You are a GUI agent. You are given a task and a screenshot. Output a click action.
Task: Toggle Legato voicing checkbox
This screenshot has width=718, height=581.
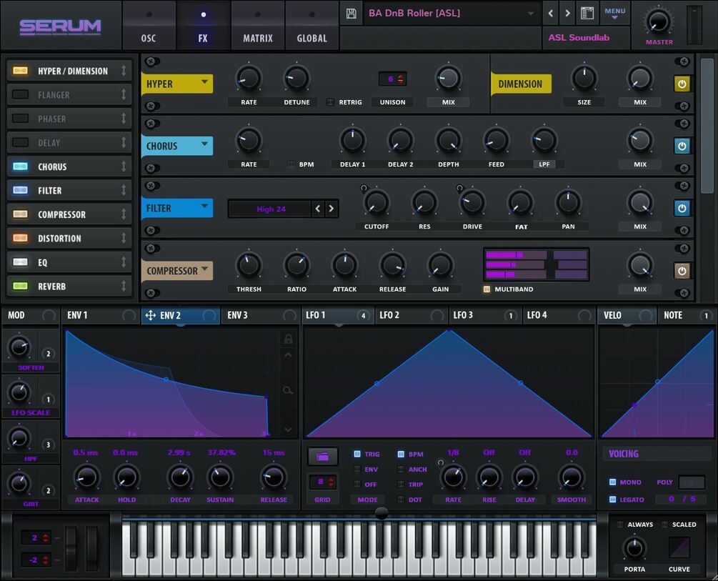(x=613, y=500)
